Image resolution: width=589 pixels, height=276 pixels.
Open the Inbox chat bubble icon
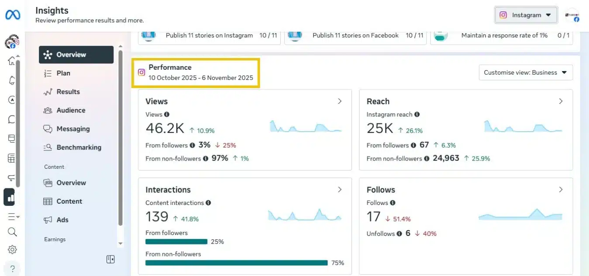point(12,119)
